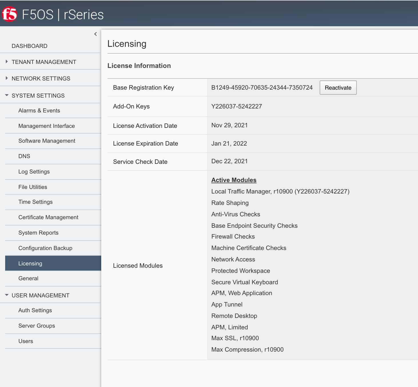
Task: Click the App Tunnel module
Action: pyautogui.click(x=227, y=305)
